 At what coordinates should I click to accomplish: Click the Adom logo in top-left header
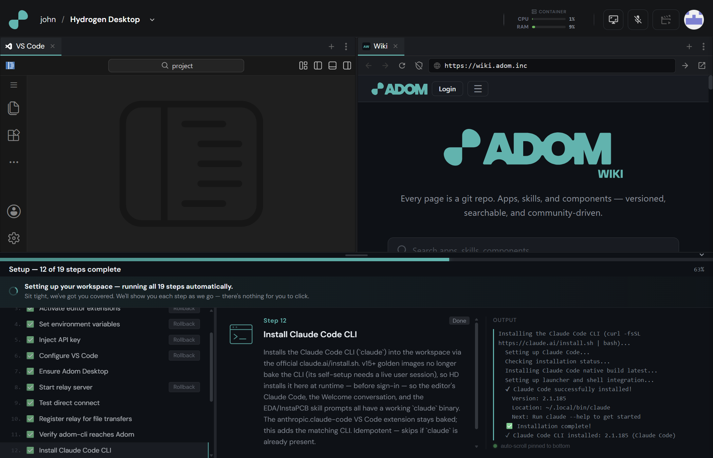18,19
